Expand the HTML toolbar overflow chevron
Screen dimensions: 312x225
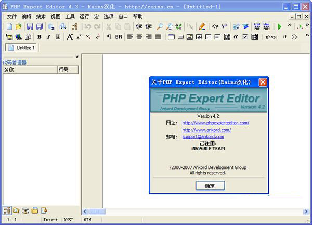[307, 35]
